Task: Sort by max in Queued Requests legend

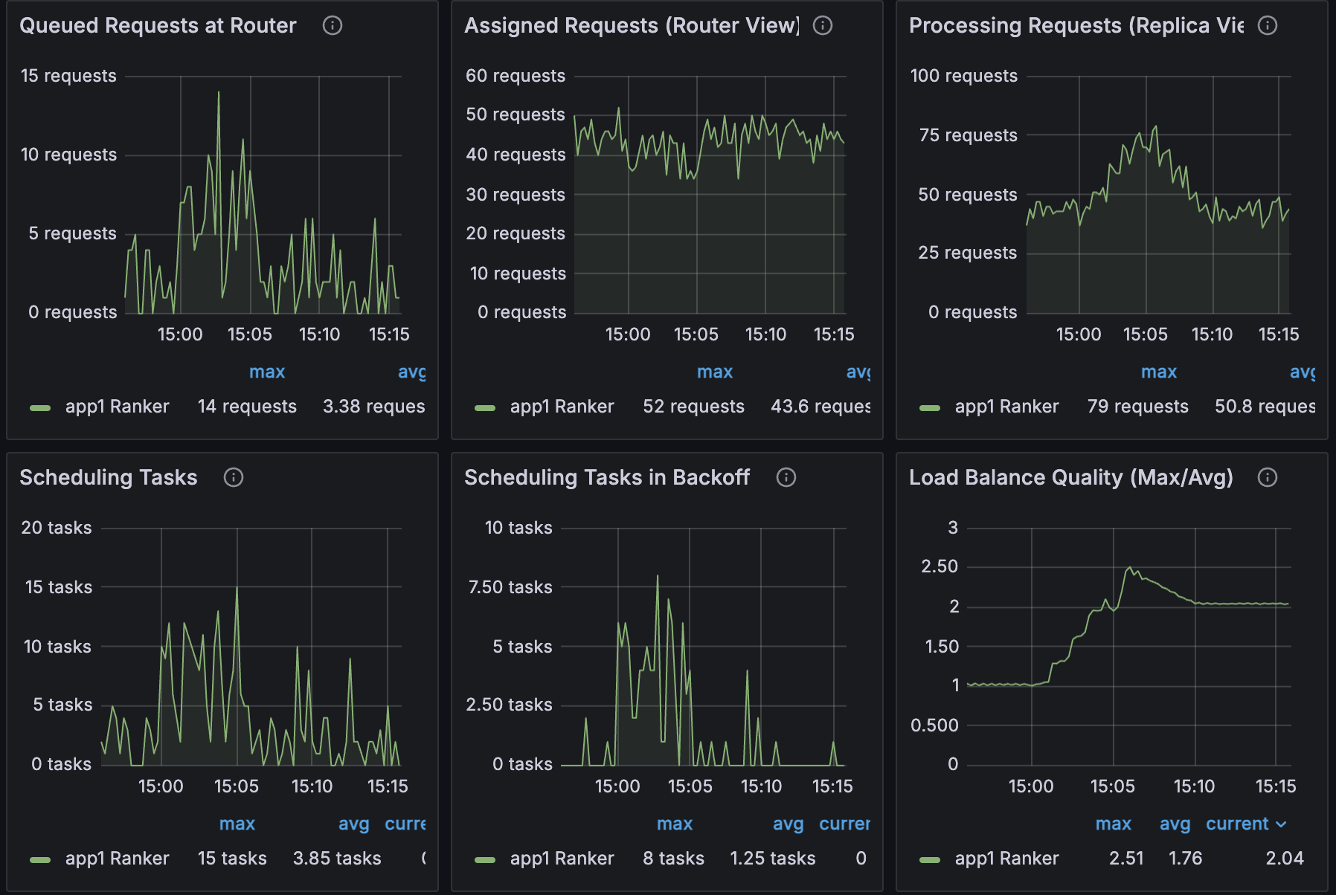Action: pyautogui.click(x=267, y=372)
